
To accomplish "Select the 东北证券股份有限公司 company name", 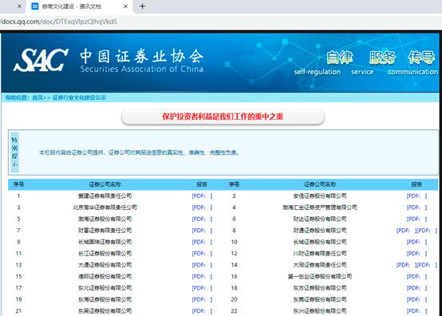I will [x=105, y=288].
